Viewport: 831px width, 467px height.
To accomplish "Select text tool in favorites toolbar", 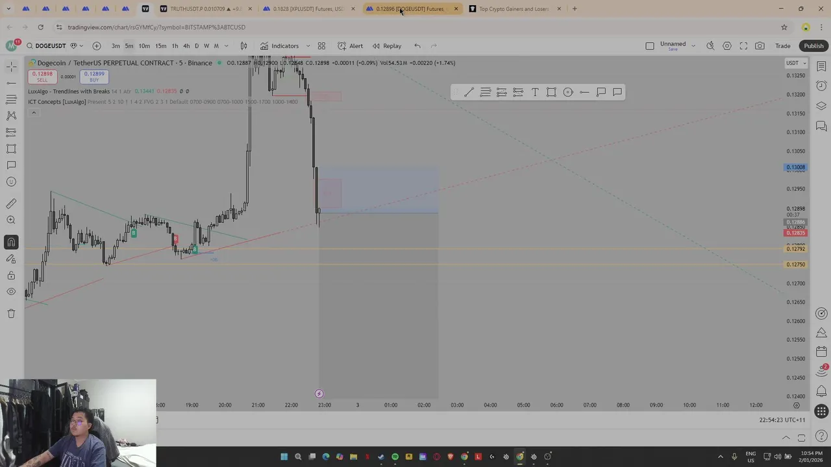I will [535, 92].
